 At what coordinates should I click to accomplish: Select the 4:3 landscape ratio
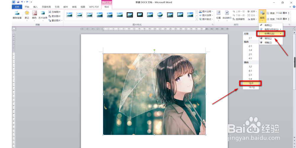pos(251,71)
